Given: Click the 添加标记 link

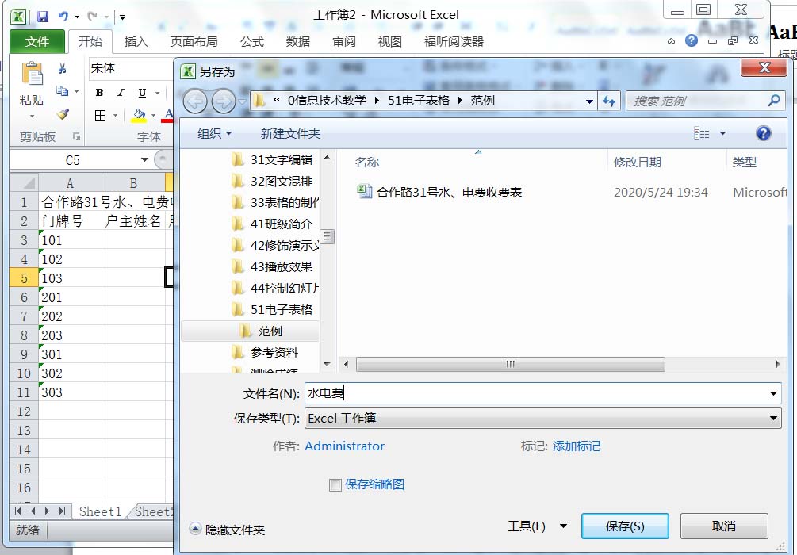Looking at the screenshot, I should click(x=577, y=446).
